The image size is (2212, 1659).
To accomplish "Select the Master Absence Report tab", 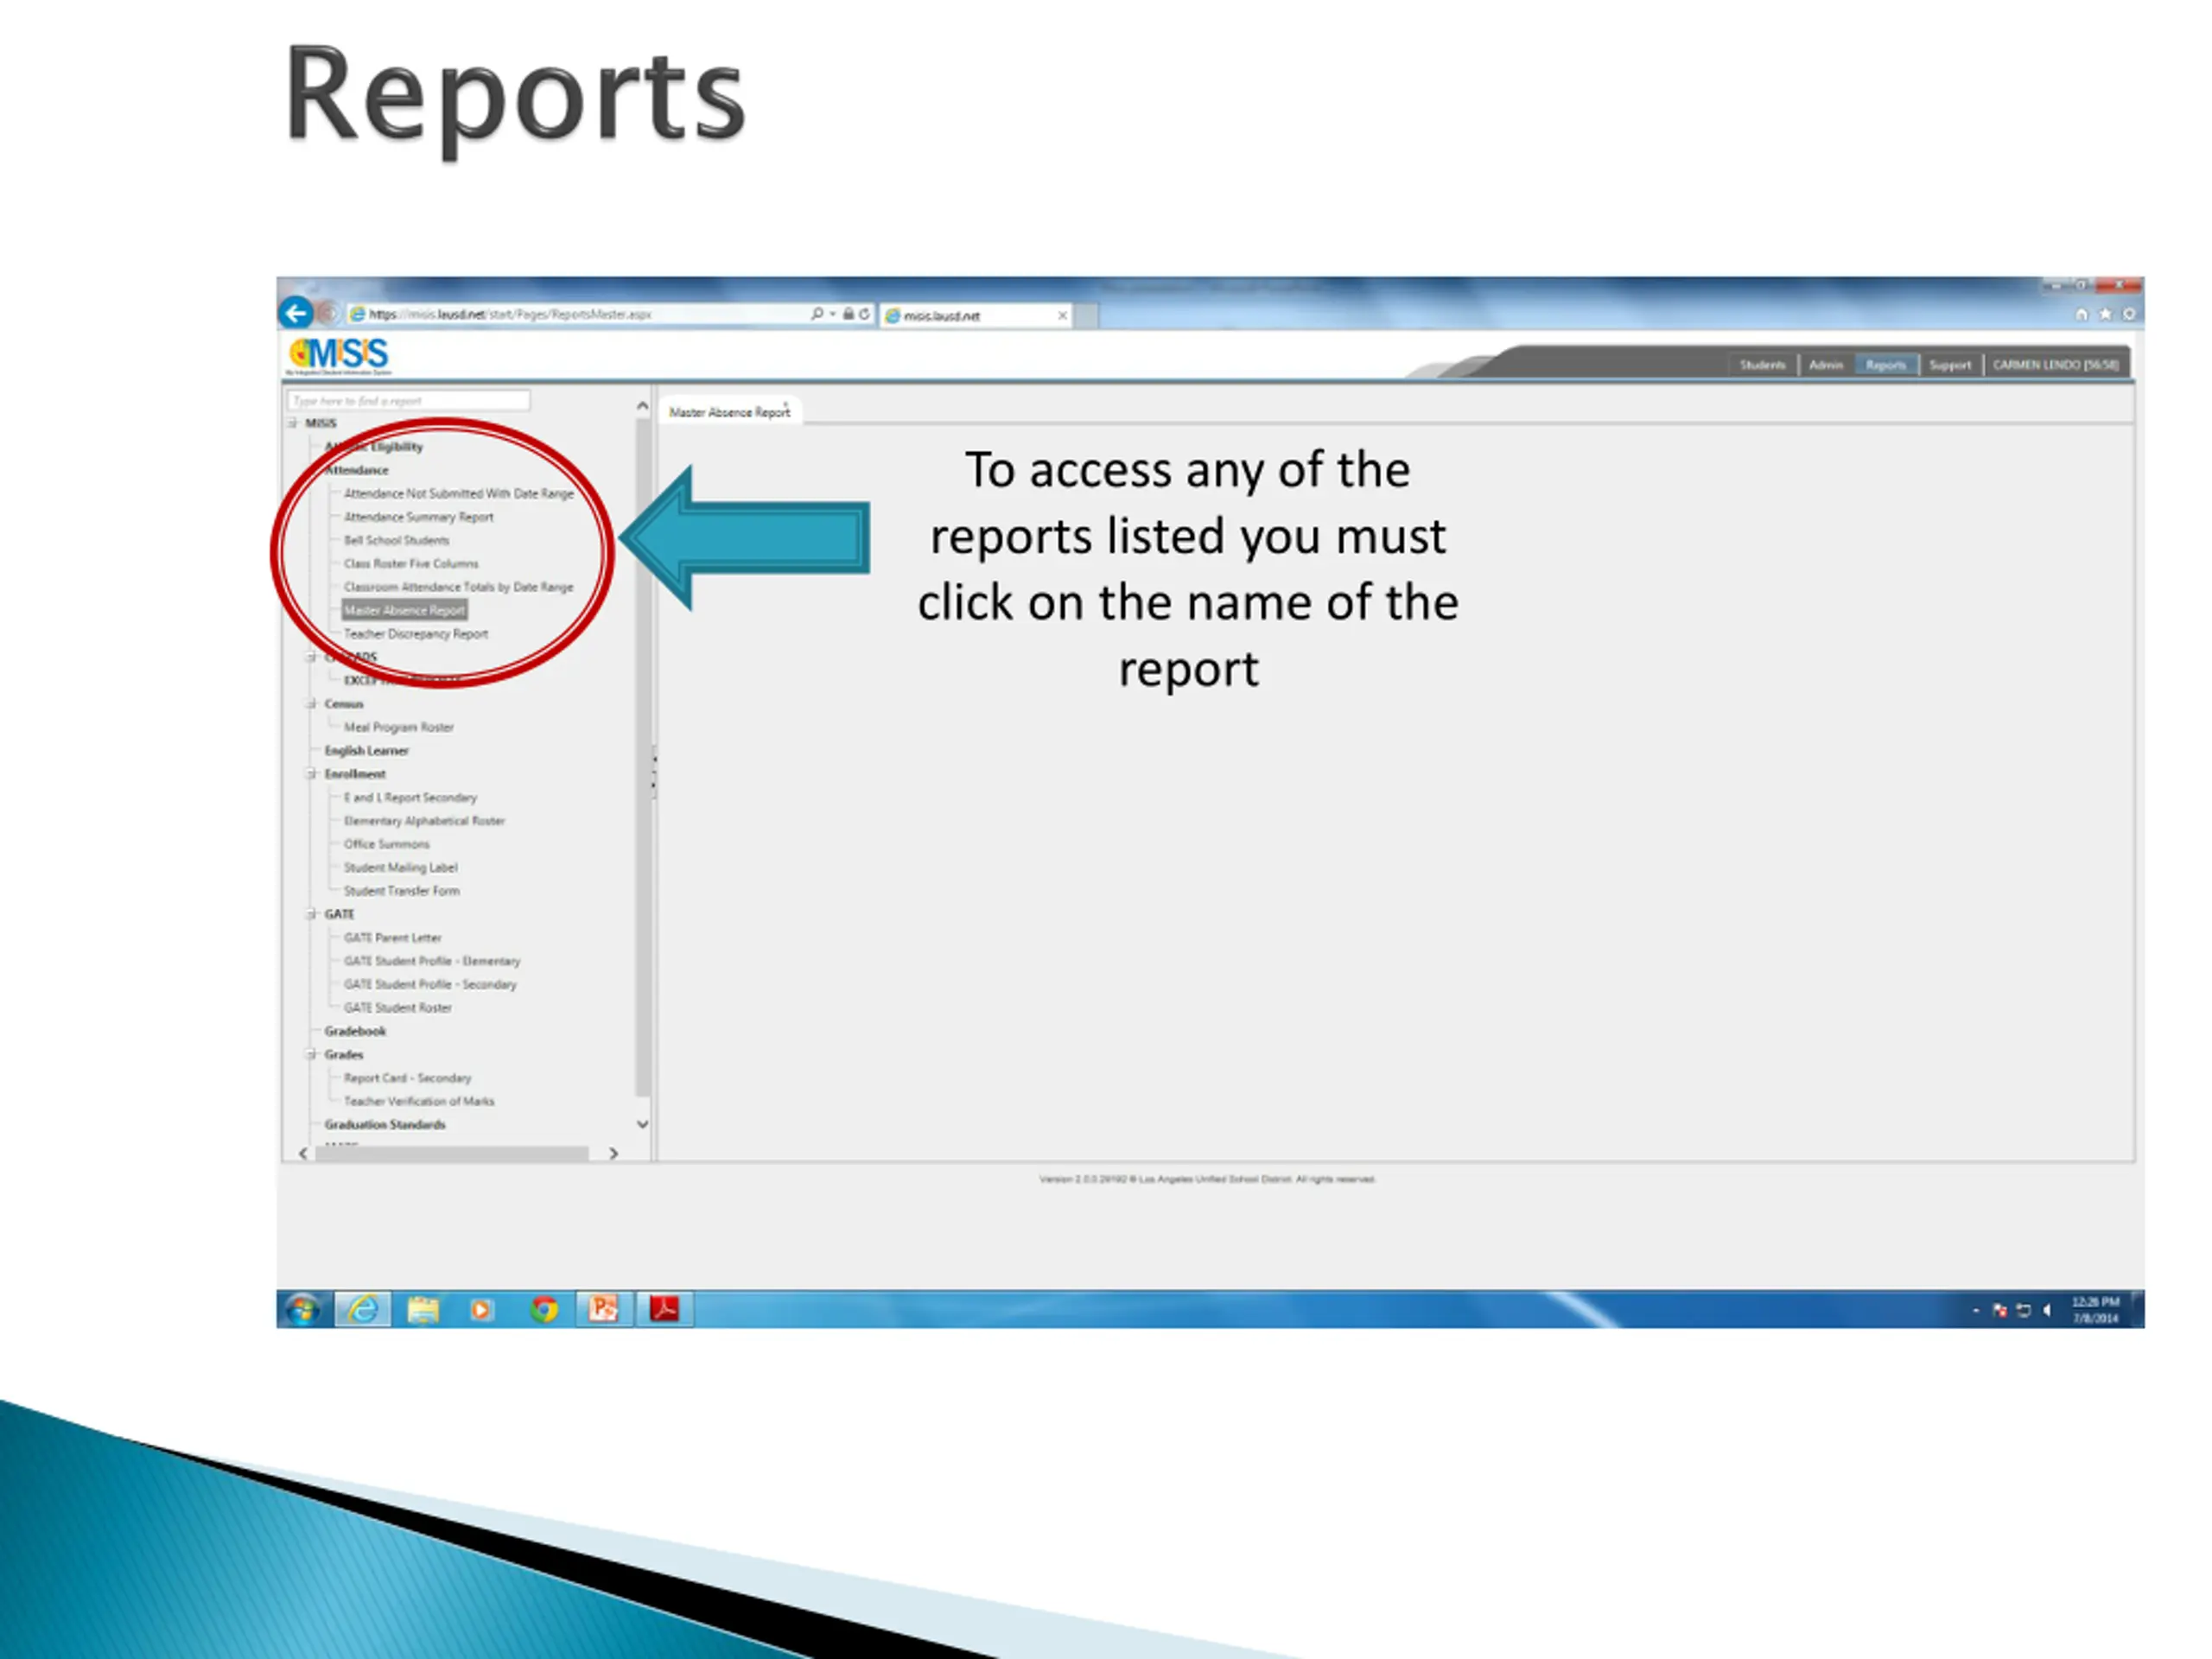I will pos(730,412).
